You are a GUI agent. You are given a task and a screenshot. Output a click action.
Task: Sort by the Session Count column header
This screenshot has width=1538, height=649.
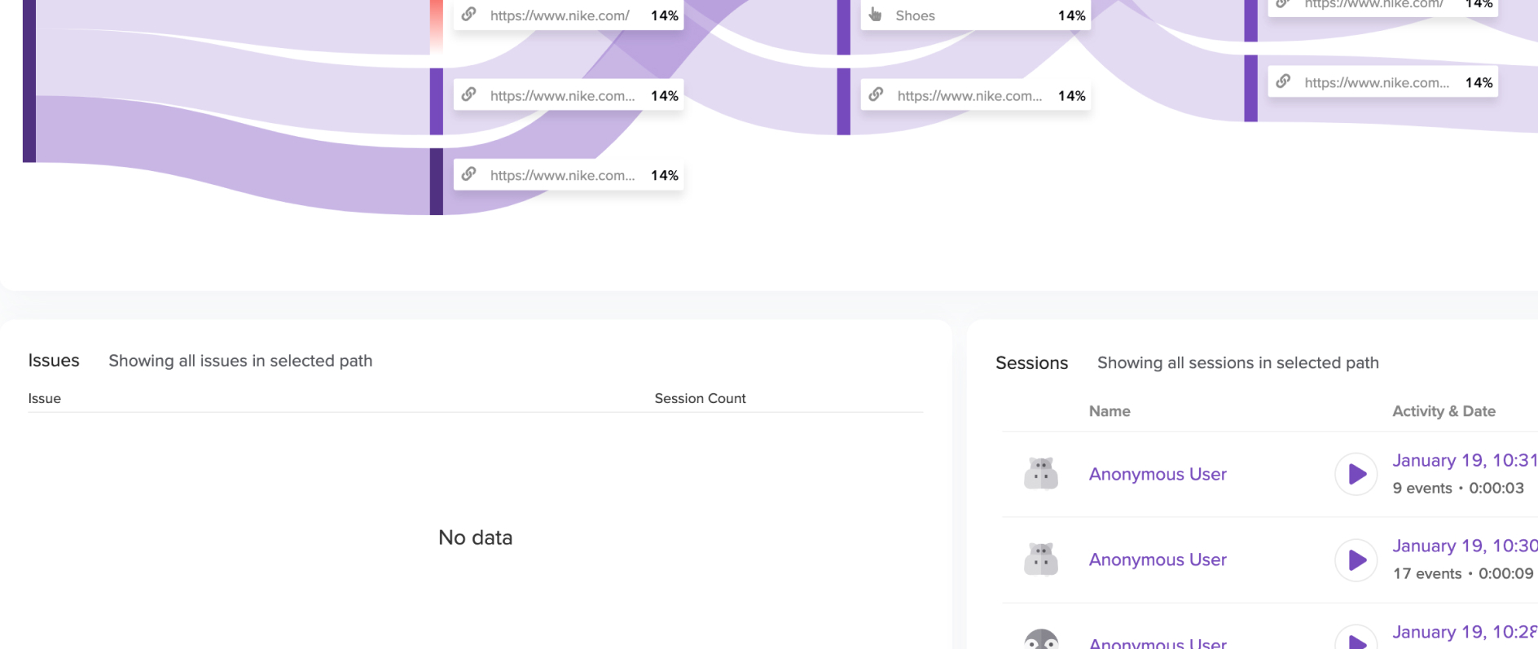tap(700, 398)
